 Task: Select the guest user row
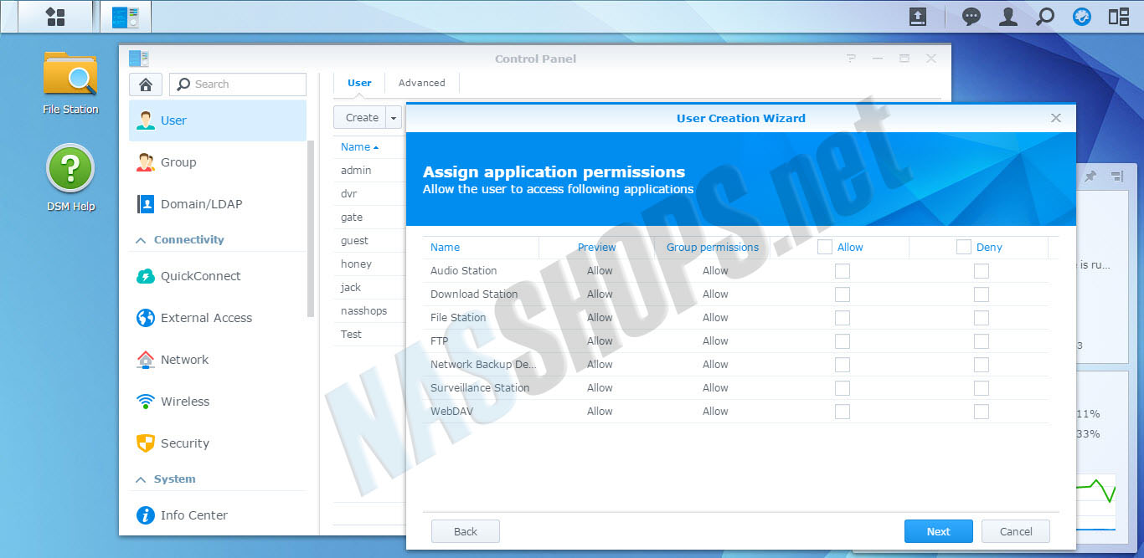[x=369, y=241]
